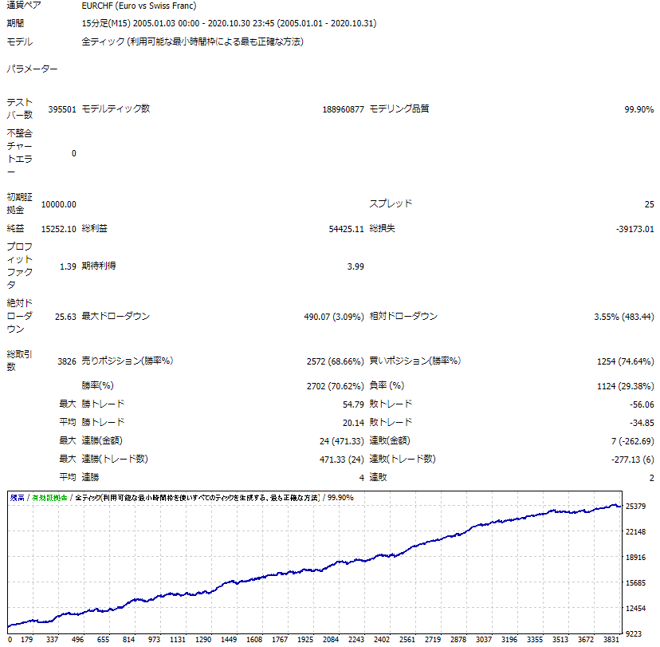
Task: Select the total trades value '3826'
Action: (67, 361)
